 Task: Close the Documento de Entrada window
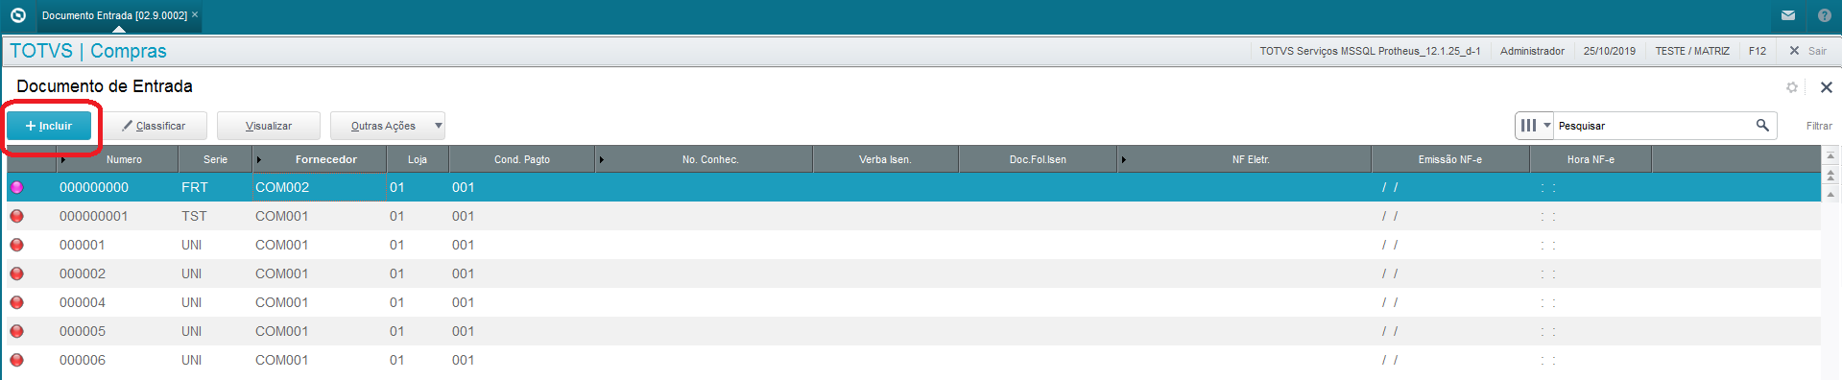tap(1827, 87)
